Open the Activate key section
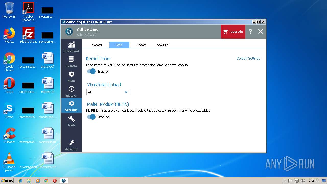The width and height of the screenshot is (327, 184). pyautogui.click(x=71, y=145)
